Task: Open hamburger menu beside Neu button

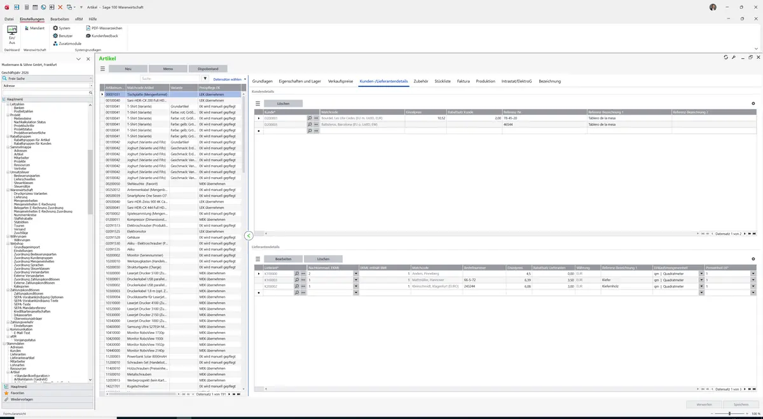Action: 102,69
